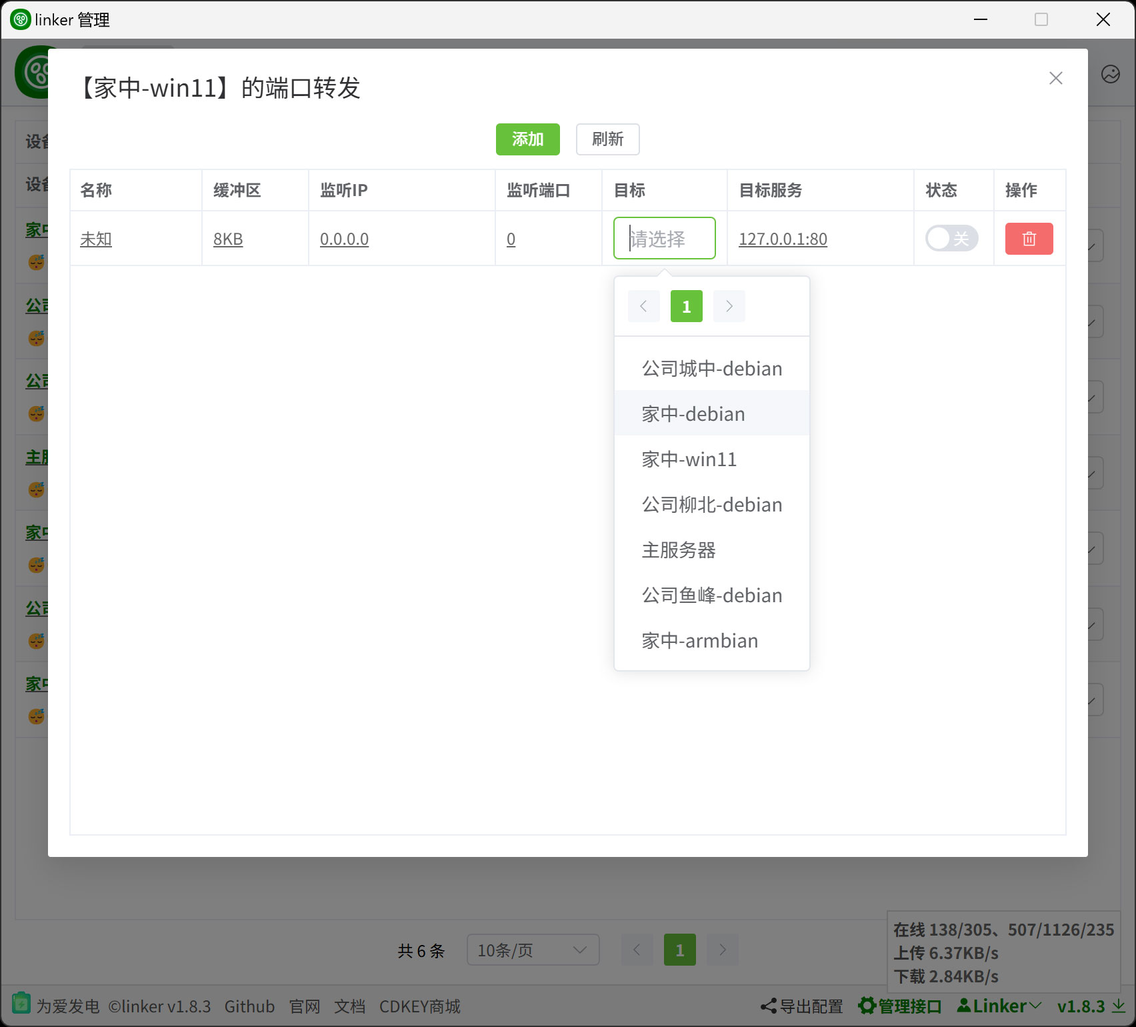Click the Linker user account icon
1136x1027 pixels.
[x=964, y=1005]
